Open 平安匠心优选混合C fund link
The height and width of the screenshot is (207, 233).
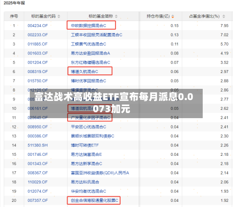pos(89,127)
